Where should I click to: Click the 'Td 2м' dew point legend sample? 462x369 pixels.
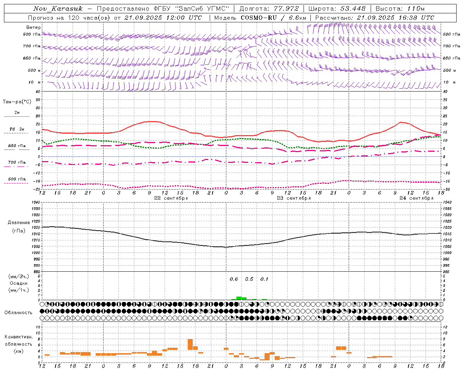point(16,133)
